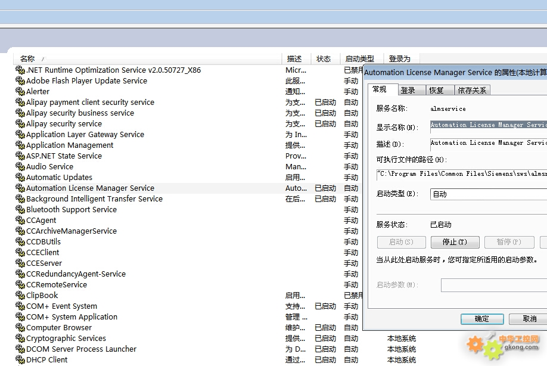Sort list by 登录为 column header
The image size is (547, 366).
coord(402,58)
